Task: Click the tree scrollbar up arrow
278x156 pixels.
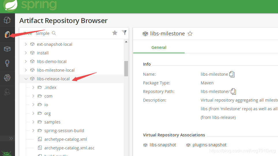Action: click(x=126, y=42)
